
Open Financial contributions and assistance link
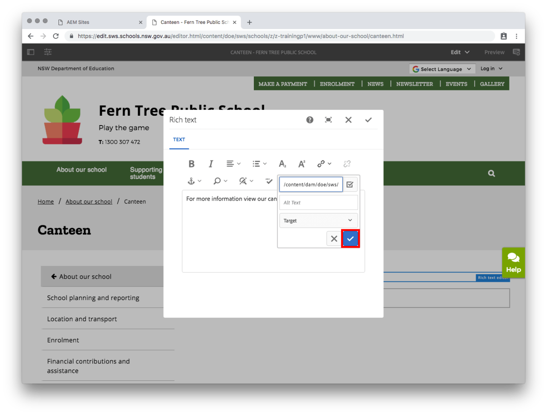click(88, 366)
